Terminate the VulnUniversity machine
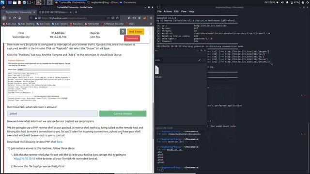310x174 pixels. (x=132, y=38)
